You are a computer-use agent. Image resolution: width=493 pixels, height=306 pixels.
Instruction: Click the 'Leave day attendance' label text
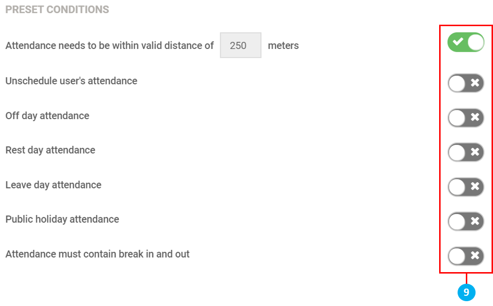pos(53,185)
